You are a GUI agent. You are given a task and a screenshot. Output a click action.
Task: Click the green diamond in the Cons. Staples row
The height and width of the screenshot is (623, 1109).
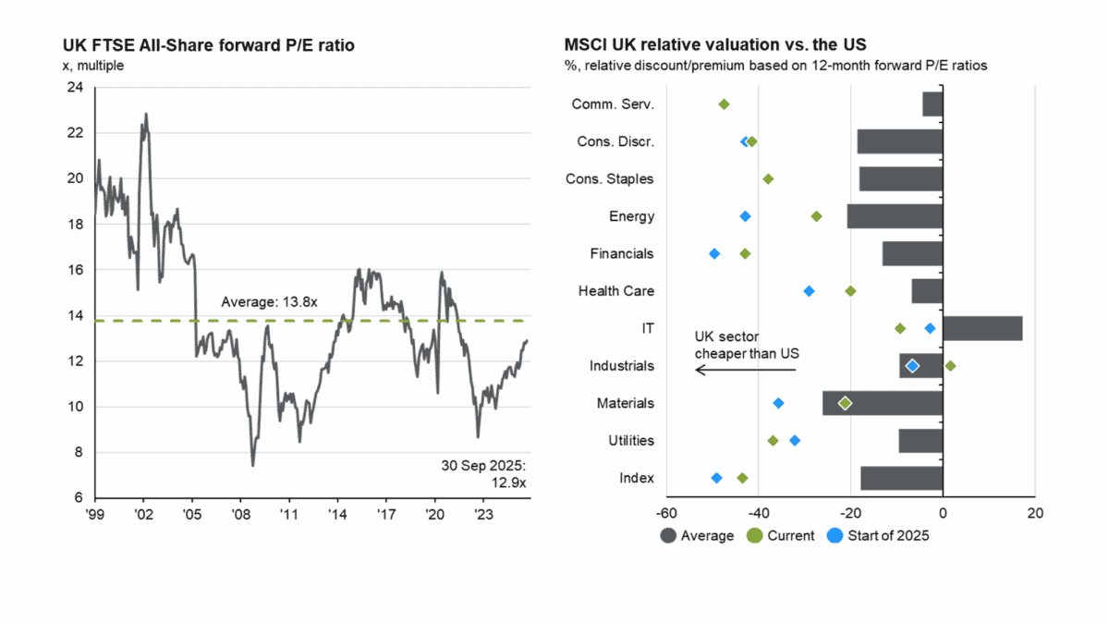tap(768, 178)
